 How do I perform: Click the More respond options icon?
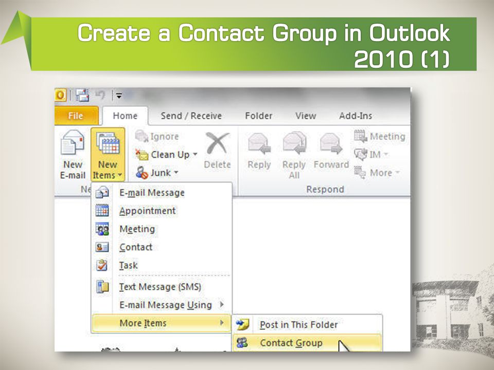360,173
